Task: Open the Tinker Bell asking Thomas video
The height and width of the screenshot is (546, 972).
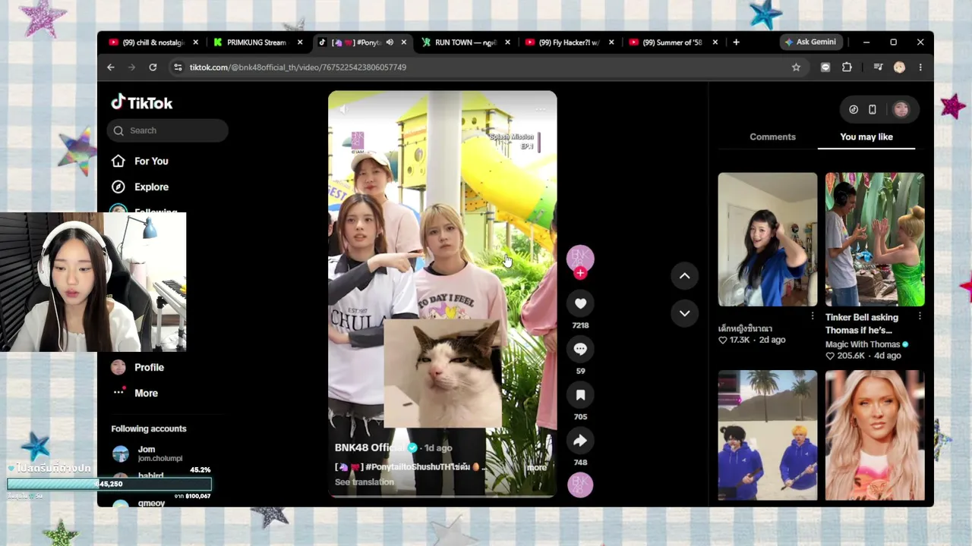Action: (875, 240)
